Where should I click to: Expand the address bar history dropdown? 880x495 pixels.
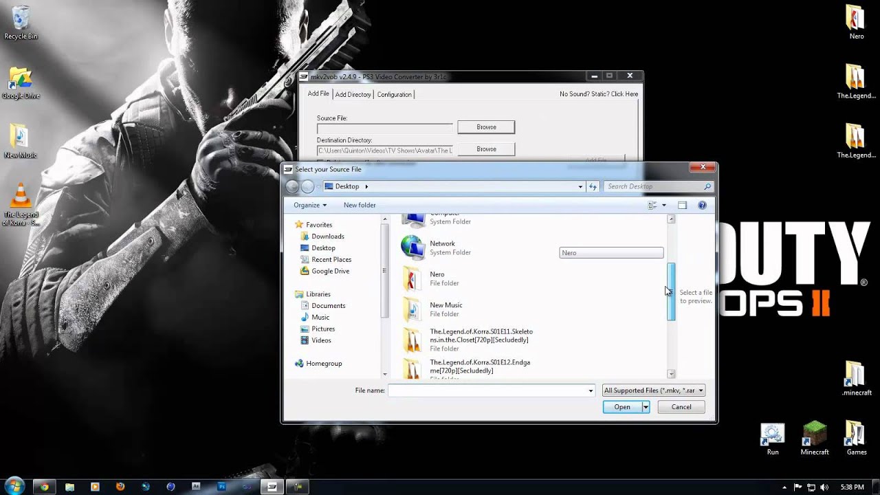click(580, 186)
